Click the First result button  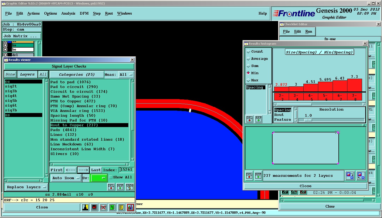point(57,170)
